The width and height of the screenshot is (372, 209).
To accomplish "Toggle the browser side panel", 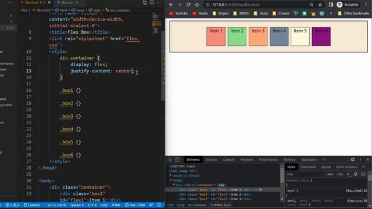I will [331, 5].
